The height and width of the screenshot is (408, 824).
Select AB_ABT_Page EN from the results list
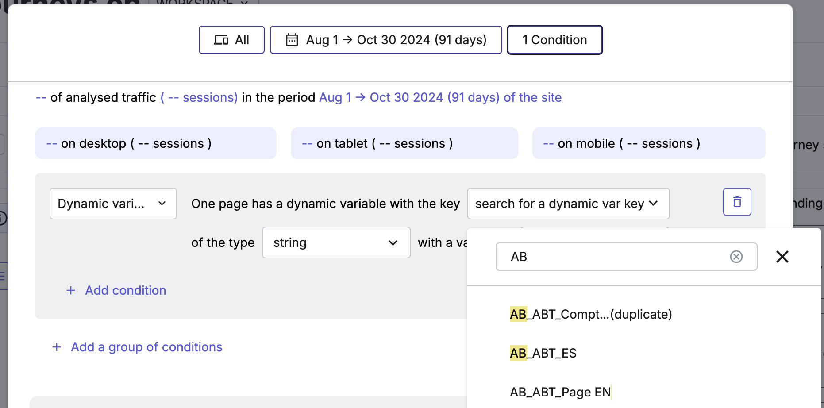(x=560, y=392)
